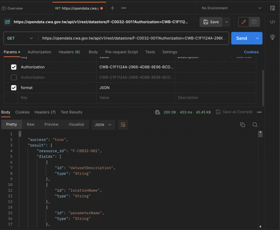Save the request with Save button
The image size is (280, 230).
(x=211, y=22)
